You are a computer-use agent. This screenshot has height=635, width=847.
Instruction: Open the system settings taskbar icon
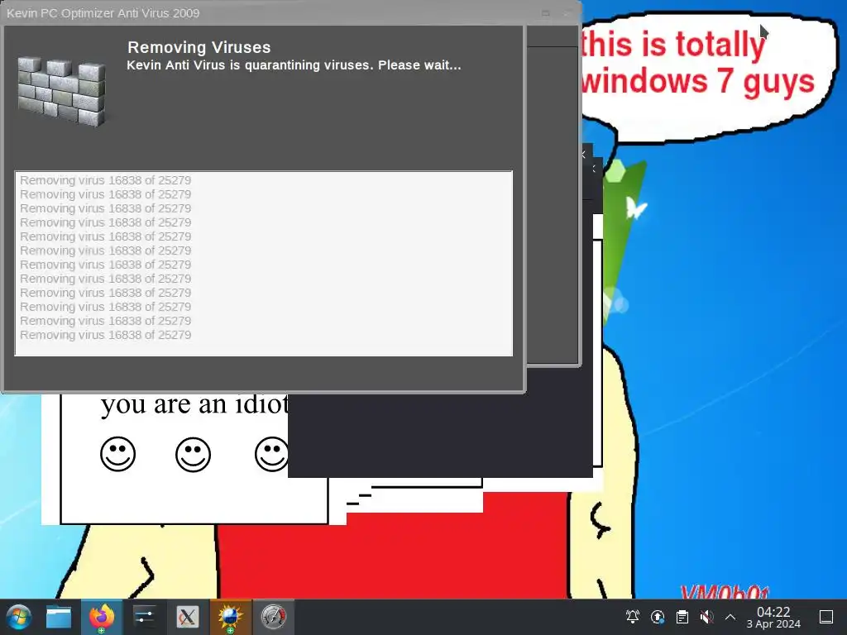pyautogui.click(x=144, y=617)
